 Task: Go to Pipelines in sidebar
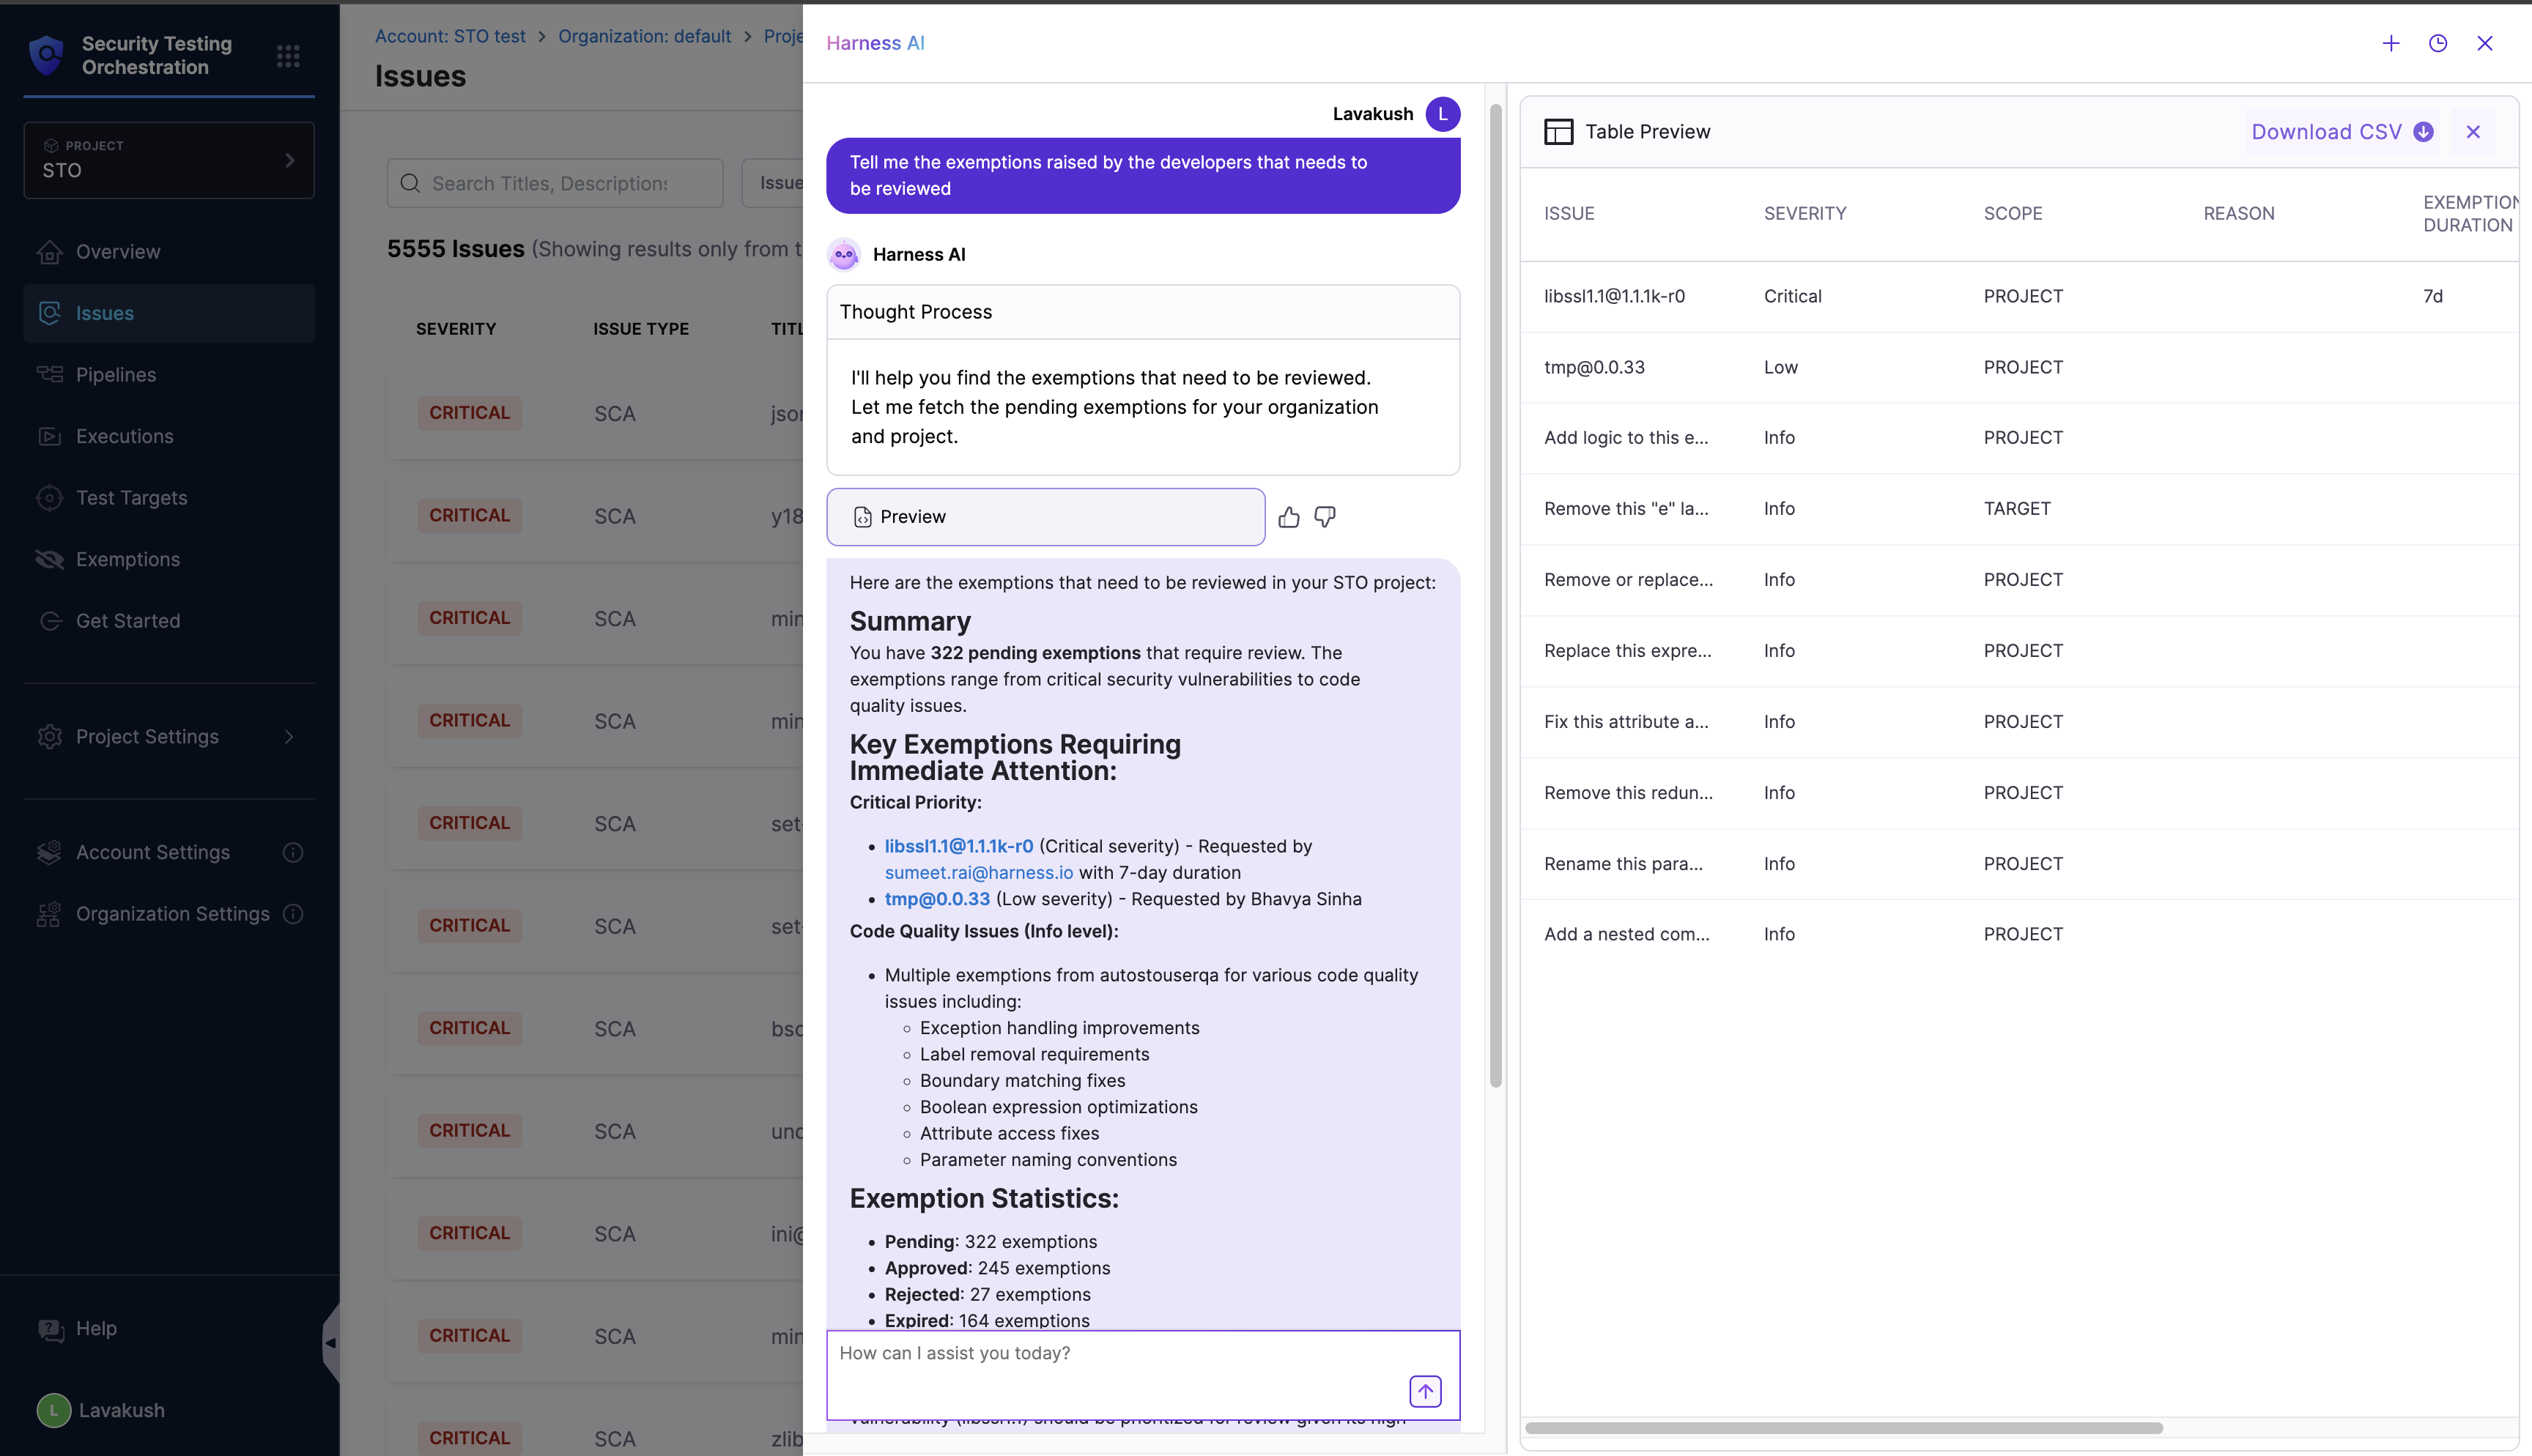coord(116,375)
